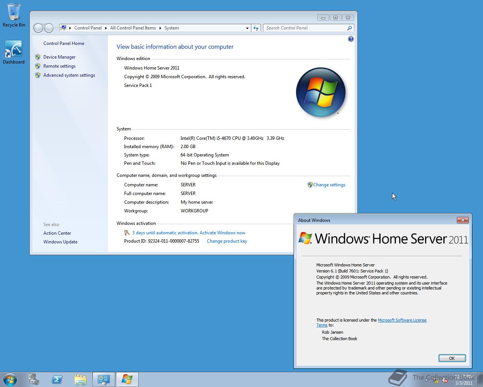Image resolution: width=483 pixels, height=387 pixels.
Task: Click the Change settings shield icon
Action: point(310,185)
